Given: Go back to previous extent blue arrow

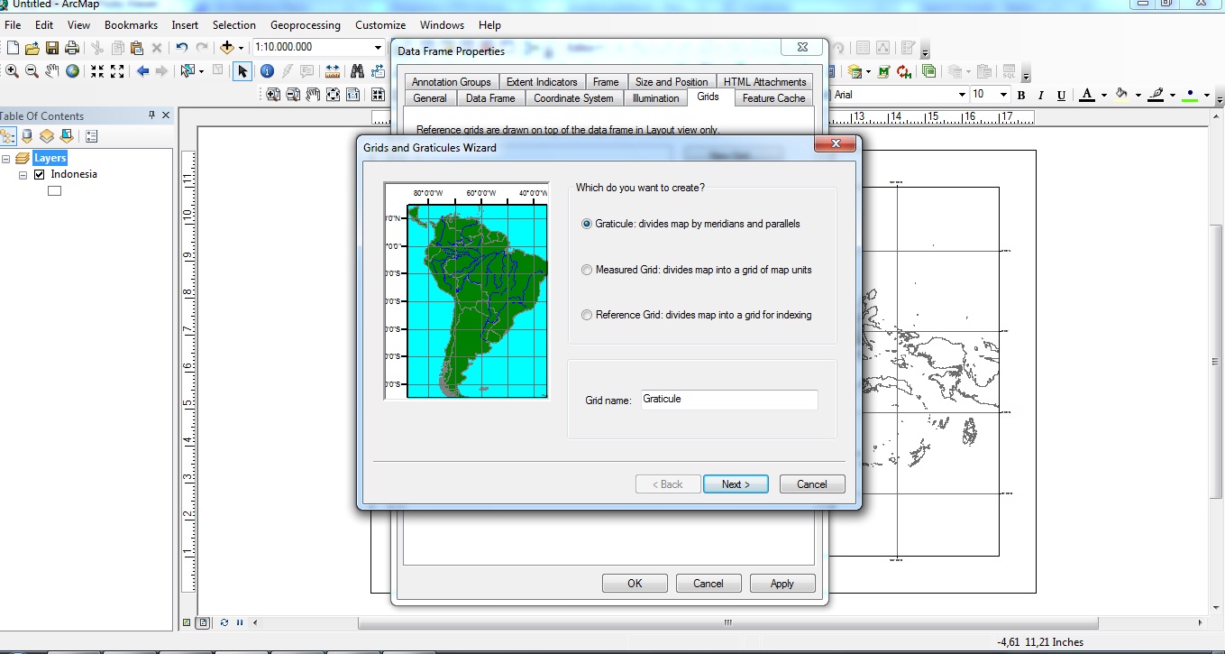Looking at the screenshot, I should [142, 71].
